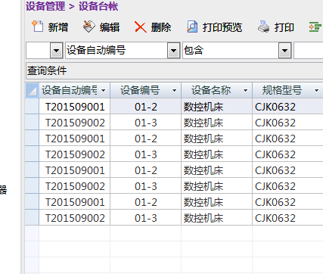Open the 规格型号 column filter arrow
Image resolution: width=323 pixels, height=274 pixels.
pyautogui.click(x=316, y=90)
